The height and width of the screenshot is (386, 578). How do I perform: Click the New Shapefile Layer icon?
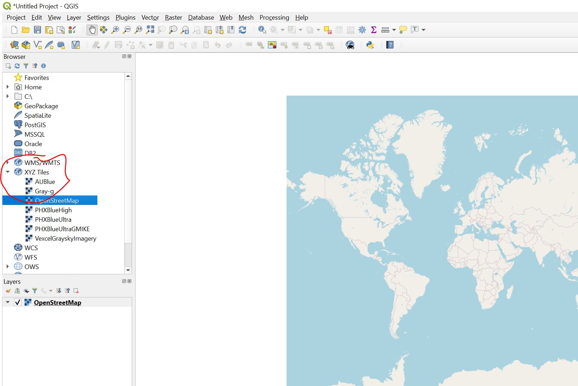tap(37, 45)
